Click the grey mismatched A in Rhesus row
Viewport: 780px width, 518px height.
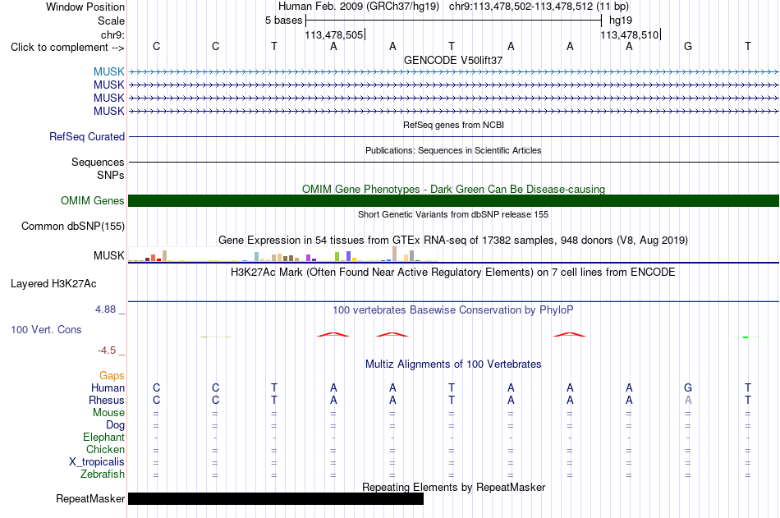(x=688, y=400)
